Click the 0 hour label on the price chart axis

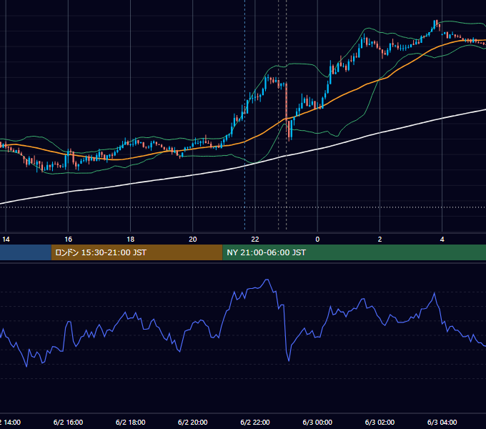(x=317, y=240)
